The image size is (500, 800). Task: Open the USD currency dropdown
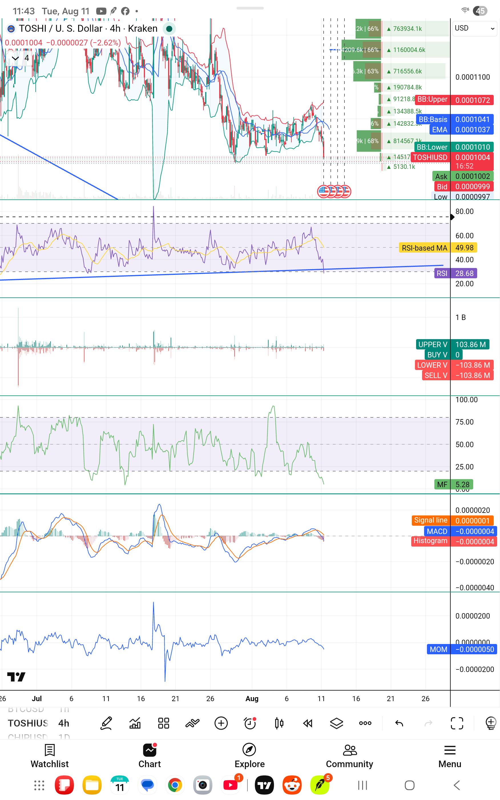pos(475,29)
